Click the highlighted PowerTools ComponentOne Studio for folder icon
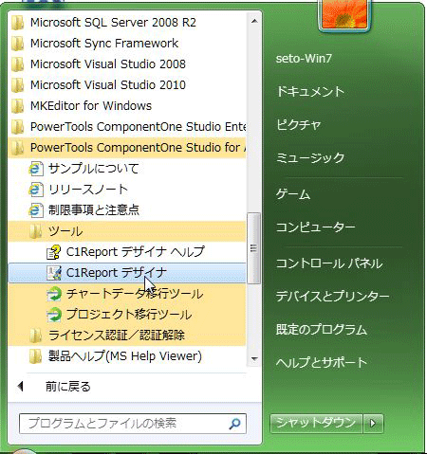The width and height of the screenshot is (427, 454). [x=17, y=148]
